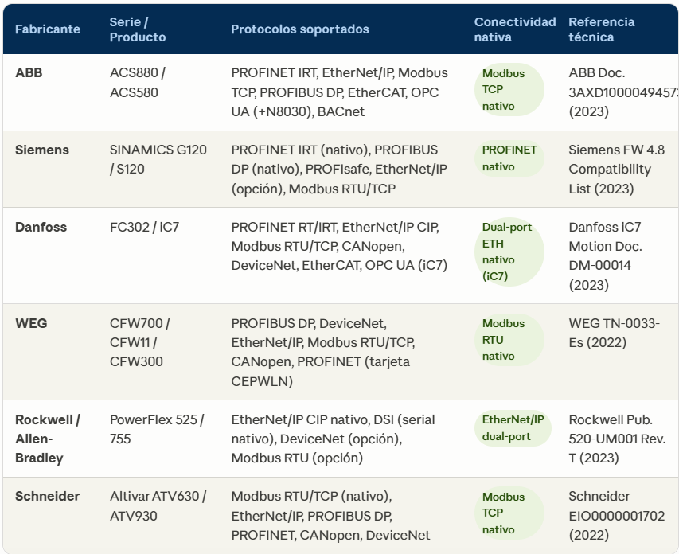The image size is (679, 554).
Task: Click the SINAMICS G120 / S120 product cell
Action: [x=158, y=159]
